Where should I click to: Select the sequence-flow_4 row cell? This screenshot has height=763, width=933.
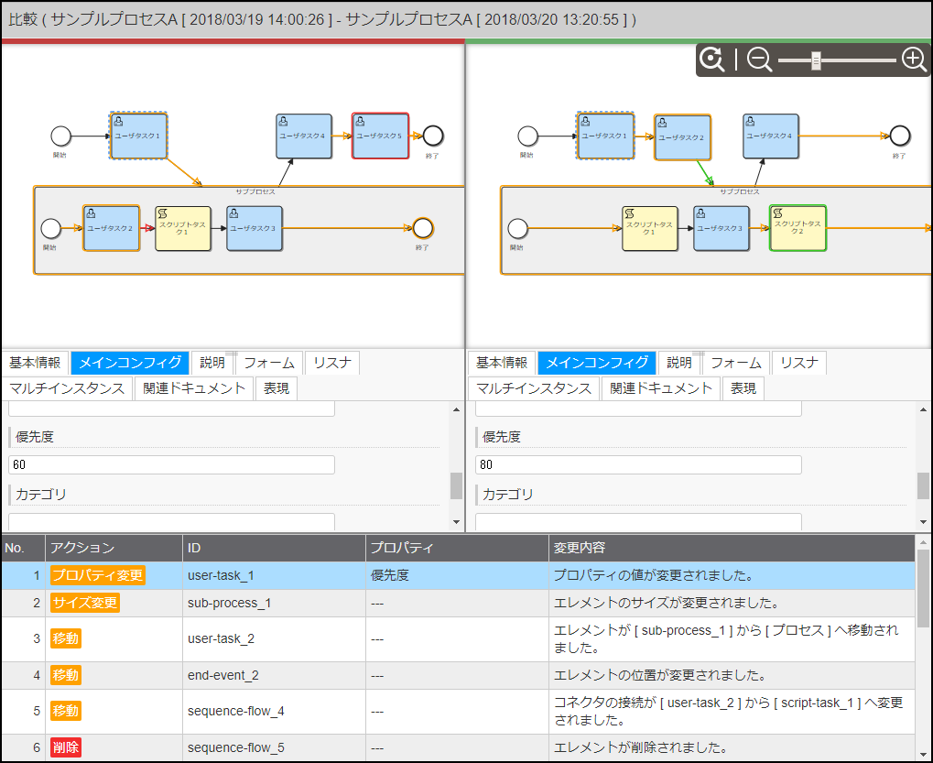pos(275,711)
